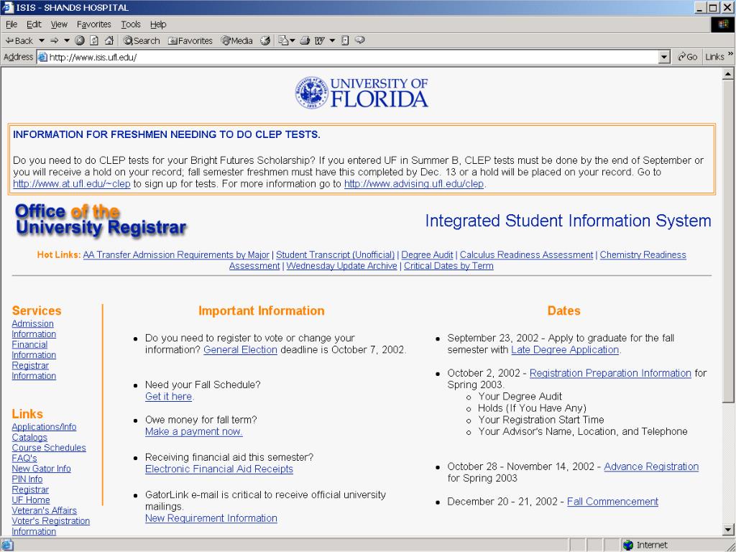The height and width of the screenshot is (552, 736).
Task: Open the Help menu
Action: 158,24
